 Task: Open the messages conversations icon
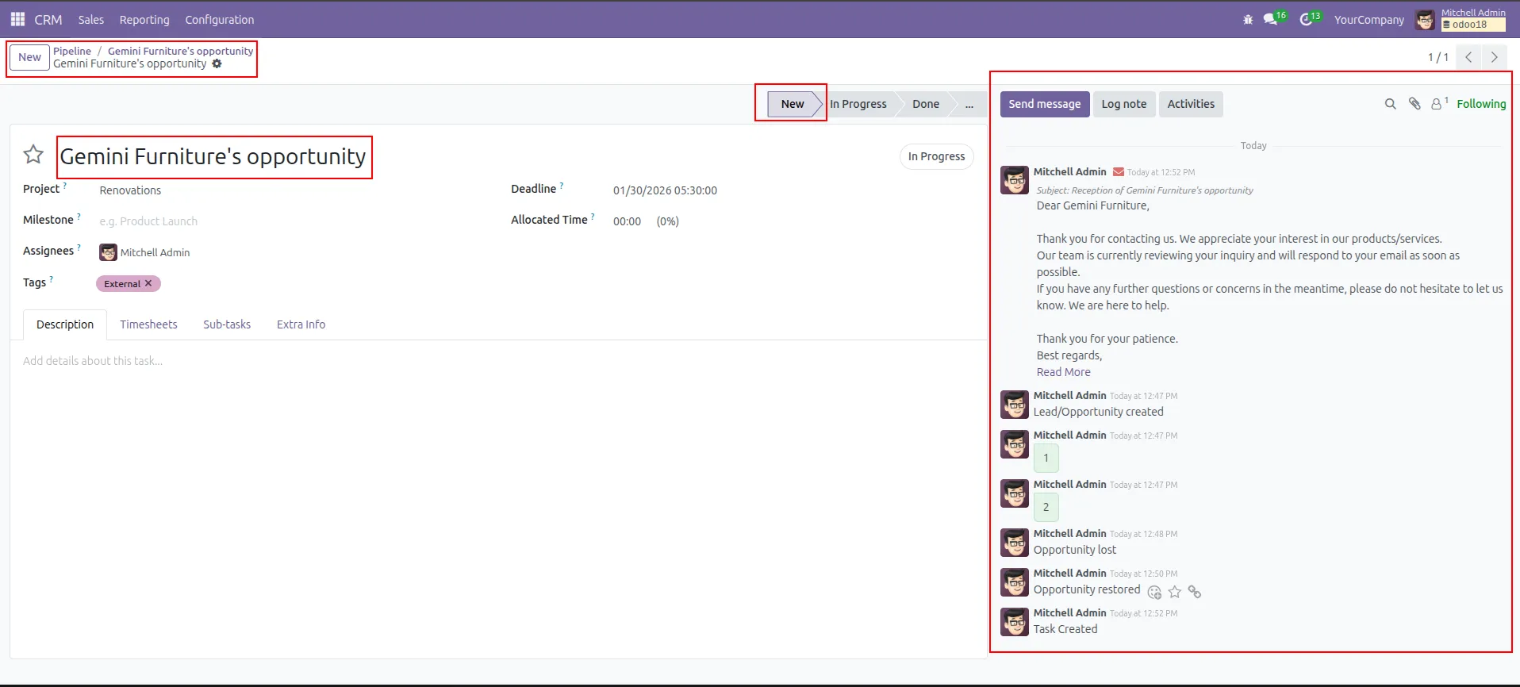[1270, 20]
